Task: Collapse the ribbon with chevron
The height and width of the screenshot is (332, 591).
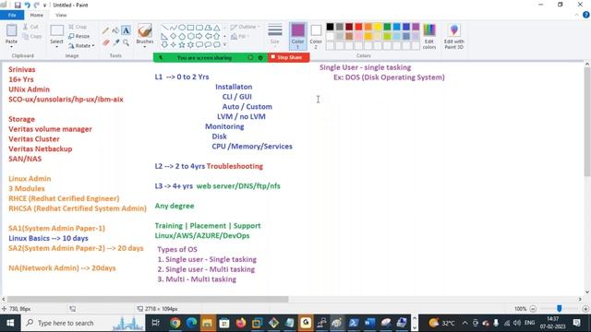Action: click(576, 15)
